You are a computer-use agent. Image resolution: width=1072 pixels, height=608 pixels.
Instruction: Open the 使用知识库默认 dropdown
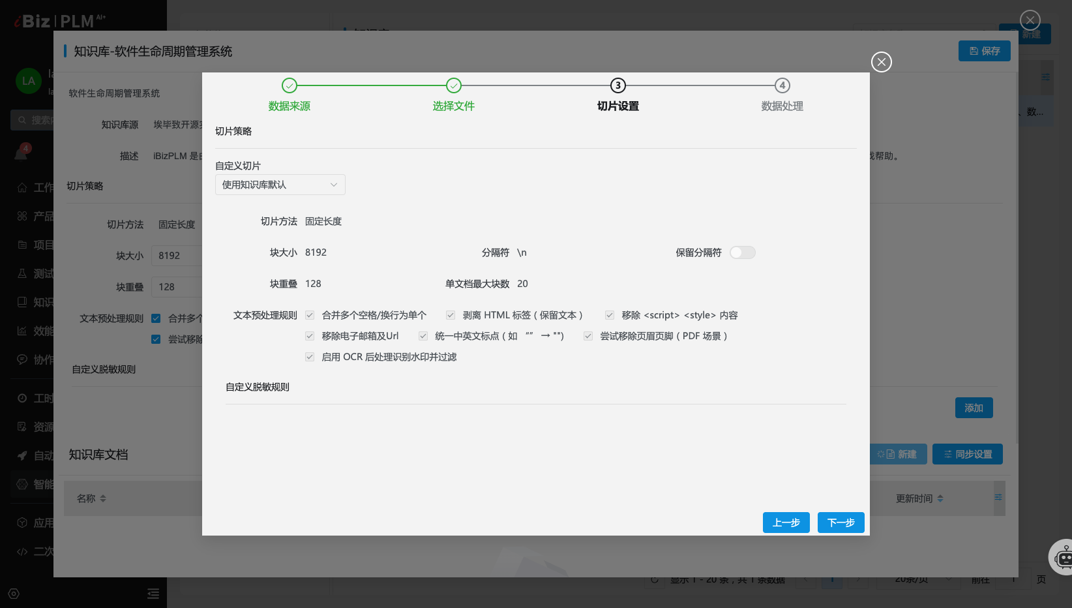280,185
